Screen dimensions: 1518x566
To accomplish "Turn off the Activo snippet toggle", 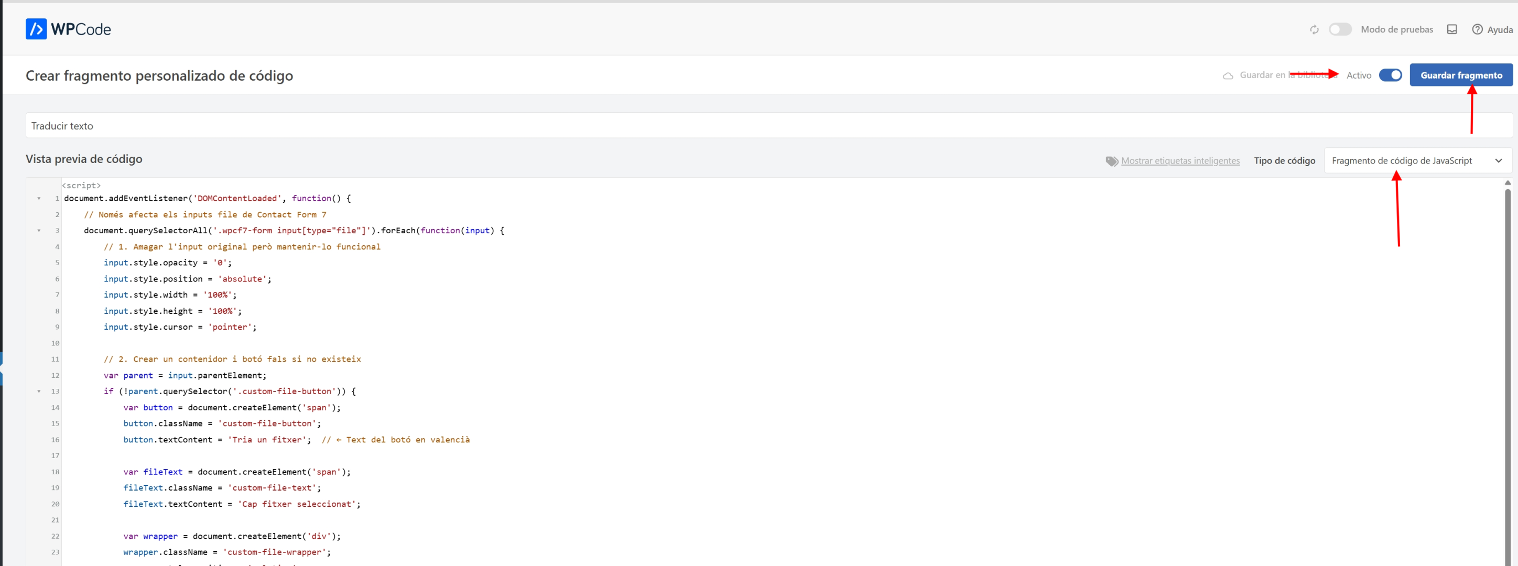I will point(1390,75).
